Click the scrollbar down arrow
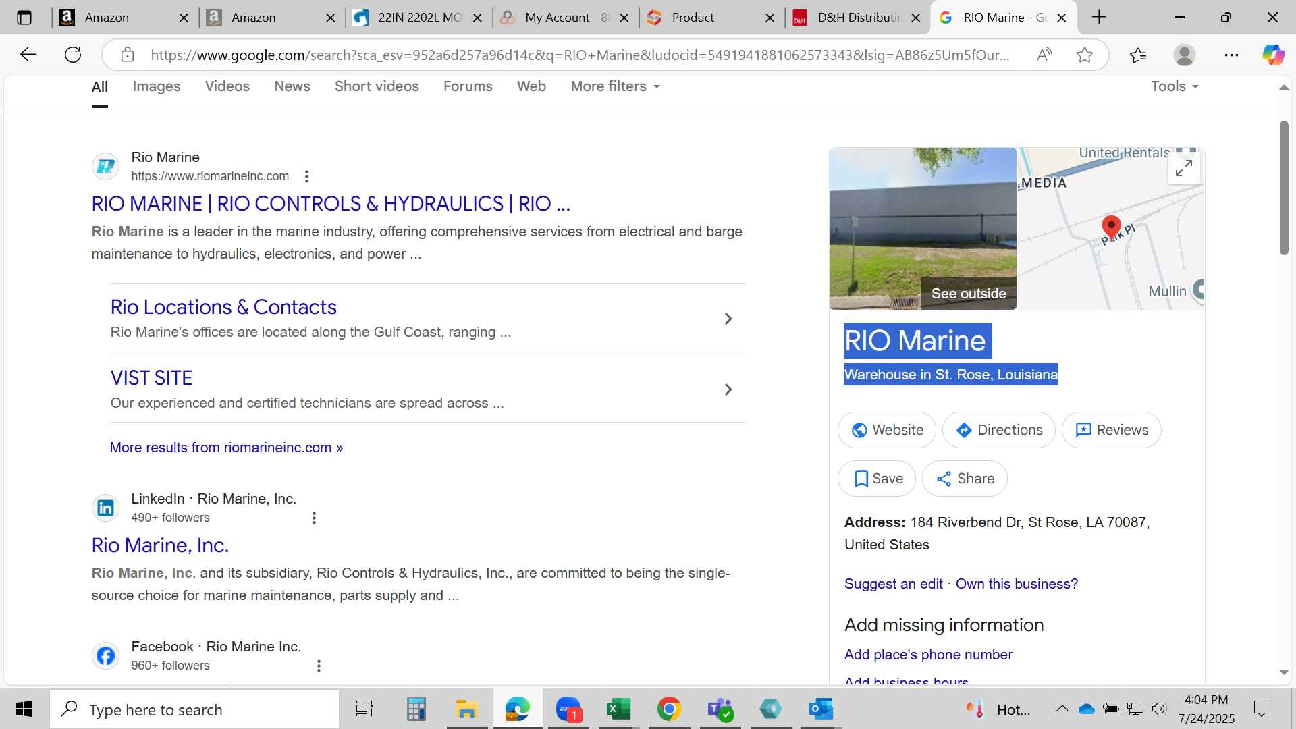The width and height of the screenshot is (1296, 729). pyautogui.click(x=1284, y=672)
